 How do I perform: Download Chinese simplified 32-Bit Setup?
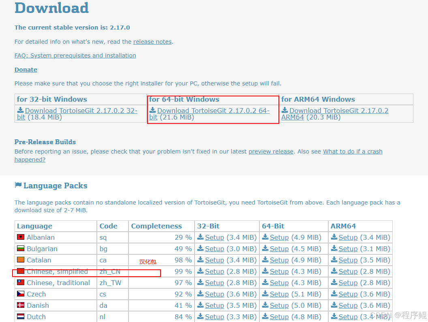coord(214,271)
